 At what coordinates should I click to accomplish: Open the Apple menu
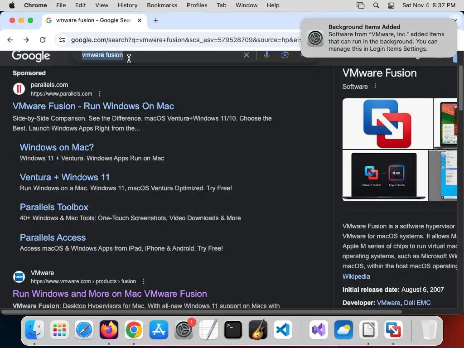12,5
